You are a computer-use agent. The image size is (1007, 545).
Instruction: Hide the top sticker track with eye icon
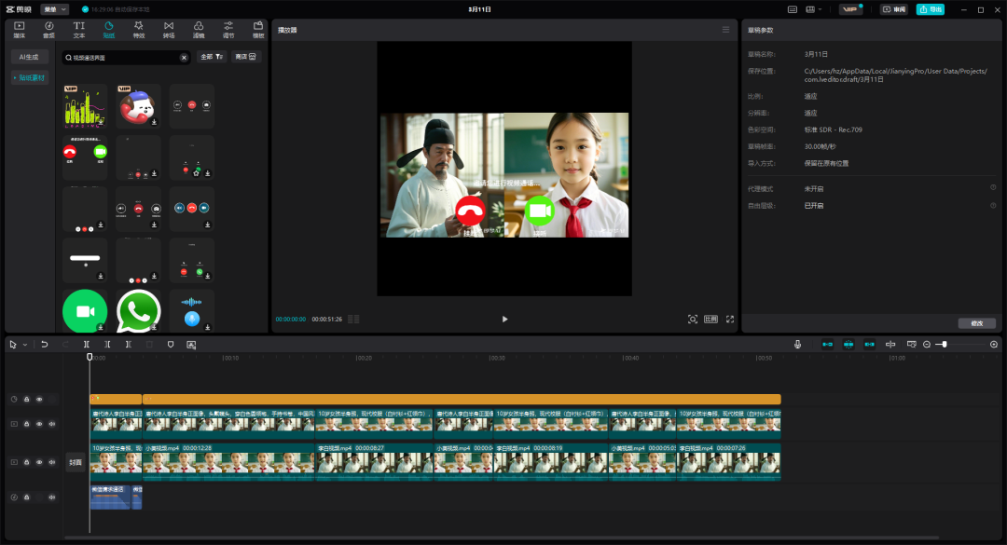[x=39, y=399]
